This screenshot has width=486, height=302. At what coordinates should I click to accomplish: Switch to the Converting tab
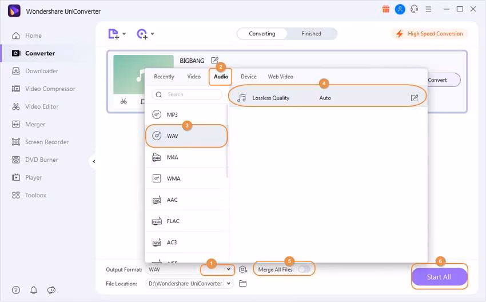(262, 34)
